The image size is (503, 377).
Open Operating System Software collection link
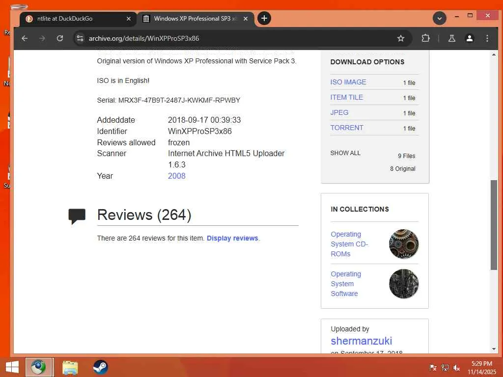tap(346, 284)
